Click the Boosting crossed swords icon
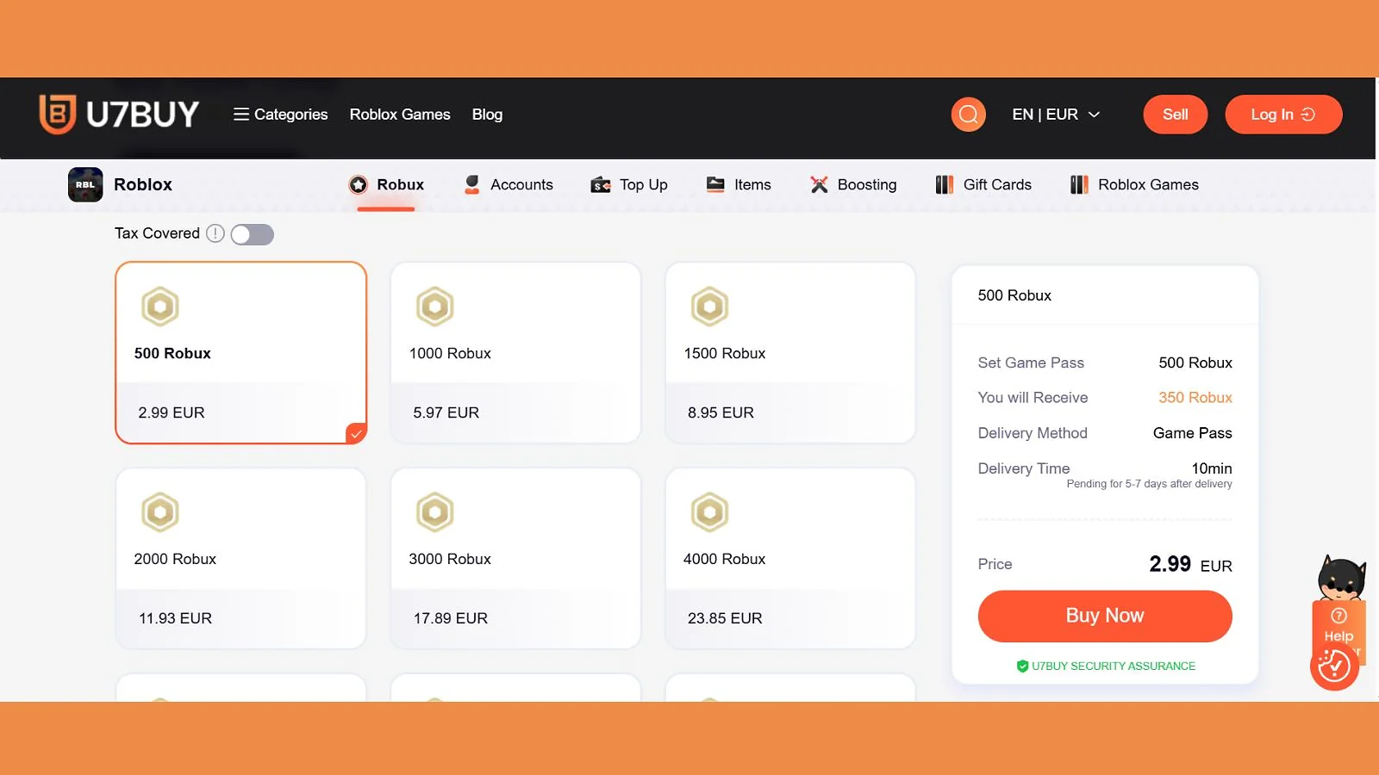 819,184
